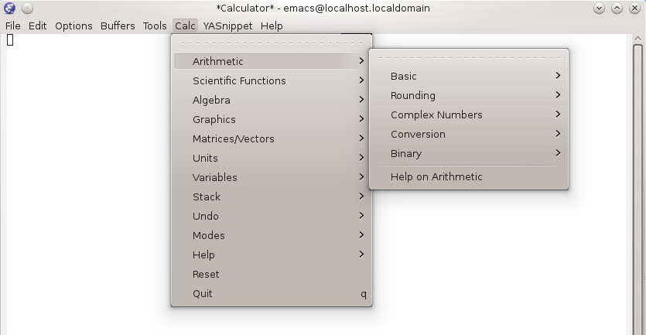This screenshot has height=335, width=646.
Task: Open the YASnippet menu
Action: [229, 26]
